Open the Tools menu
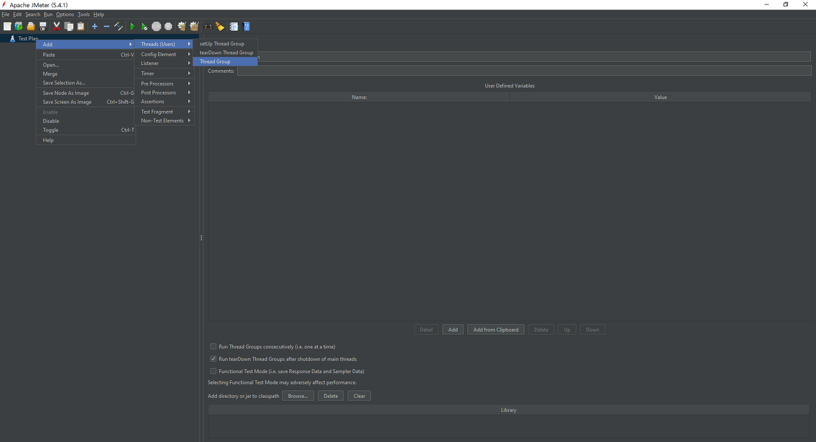The height and width of the screenshot is (442, 816). click(84, 15)
